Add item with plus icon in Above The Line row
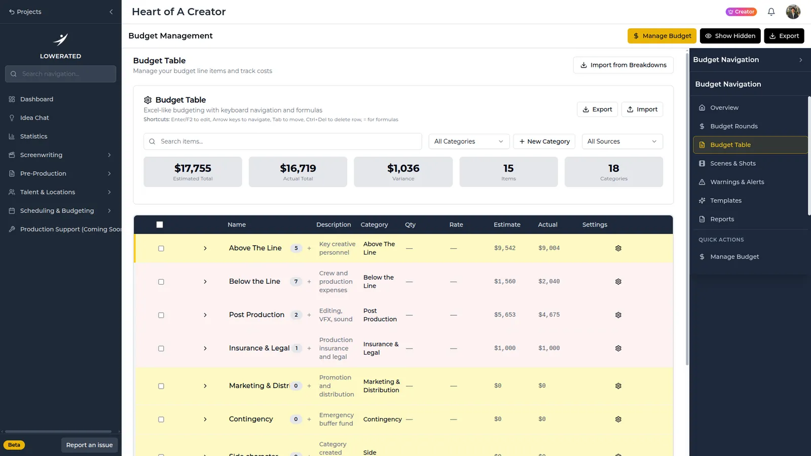Screen dimensions: 811x456 [309, 248]
